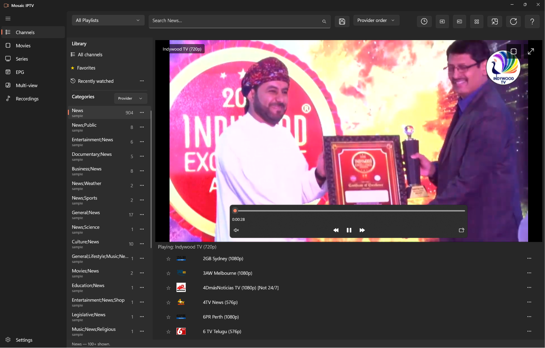Click the 4TV News channel logo

(181, 302)
